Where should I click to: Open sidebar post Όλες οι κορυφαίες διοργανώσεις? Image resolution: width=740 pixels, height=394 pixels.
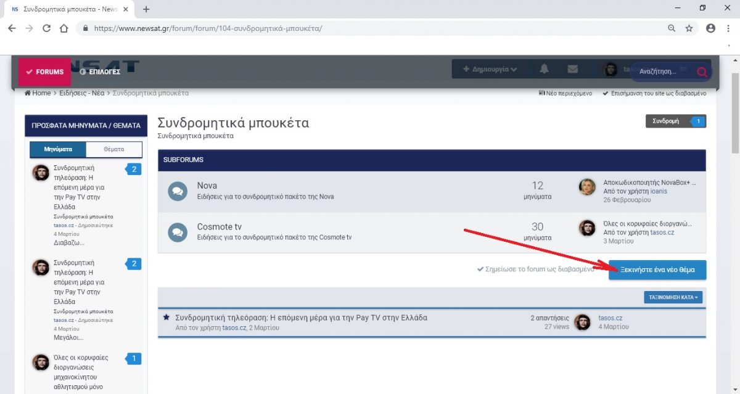pos(81,372)
